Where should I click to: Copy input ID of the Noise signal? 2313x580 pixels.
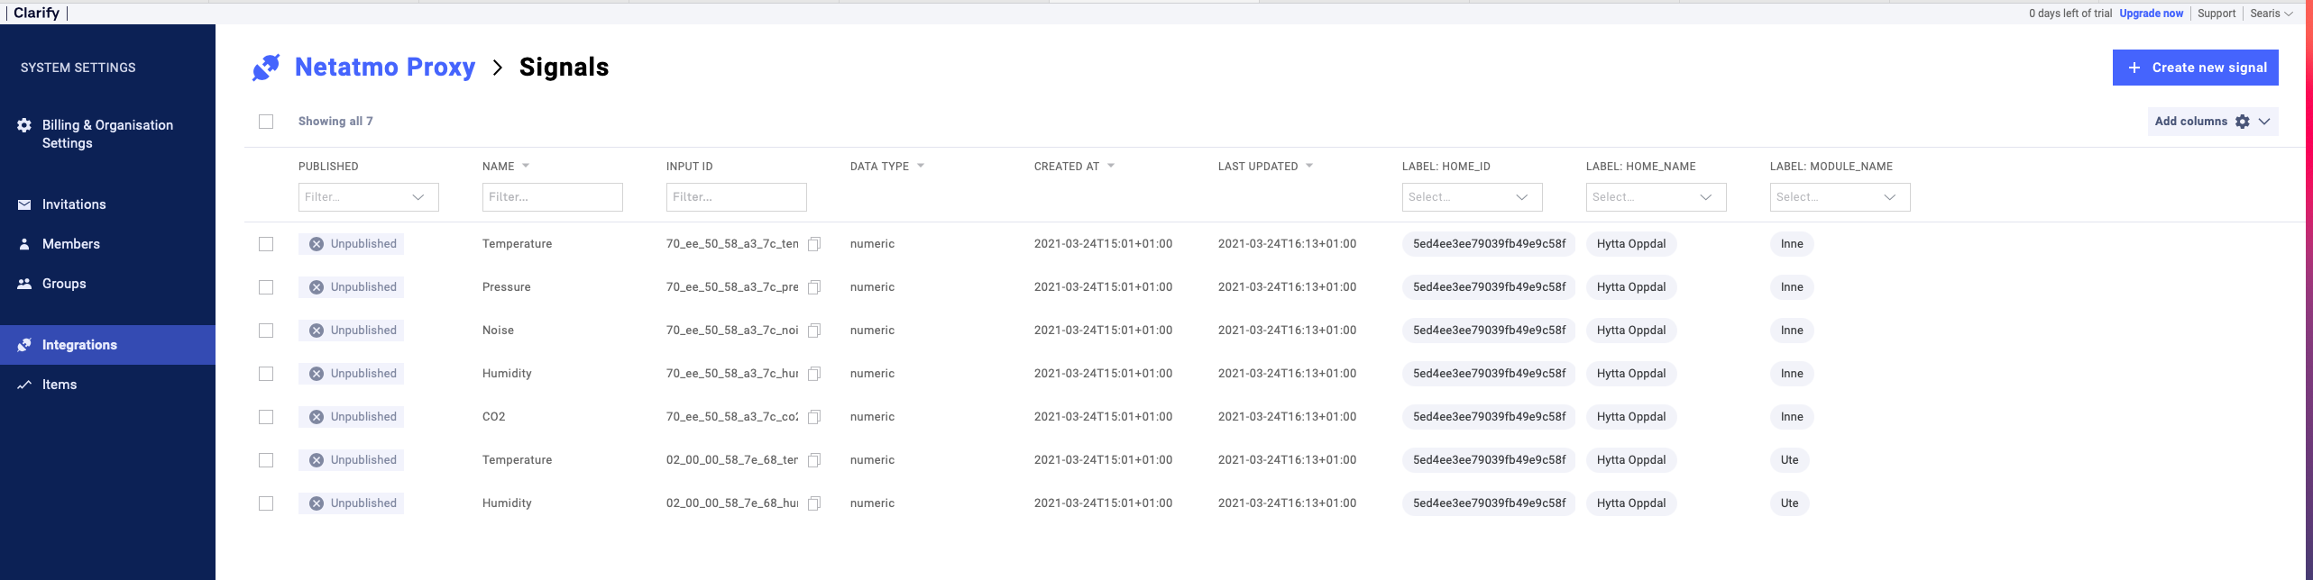813,331
